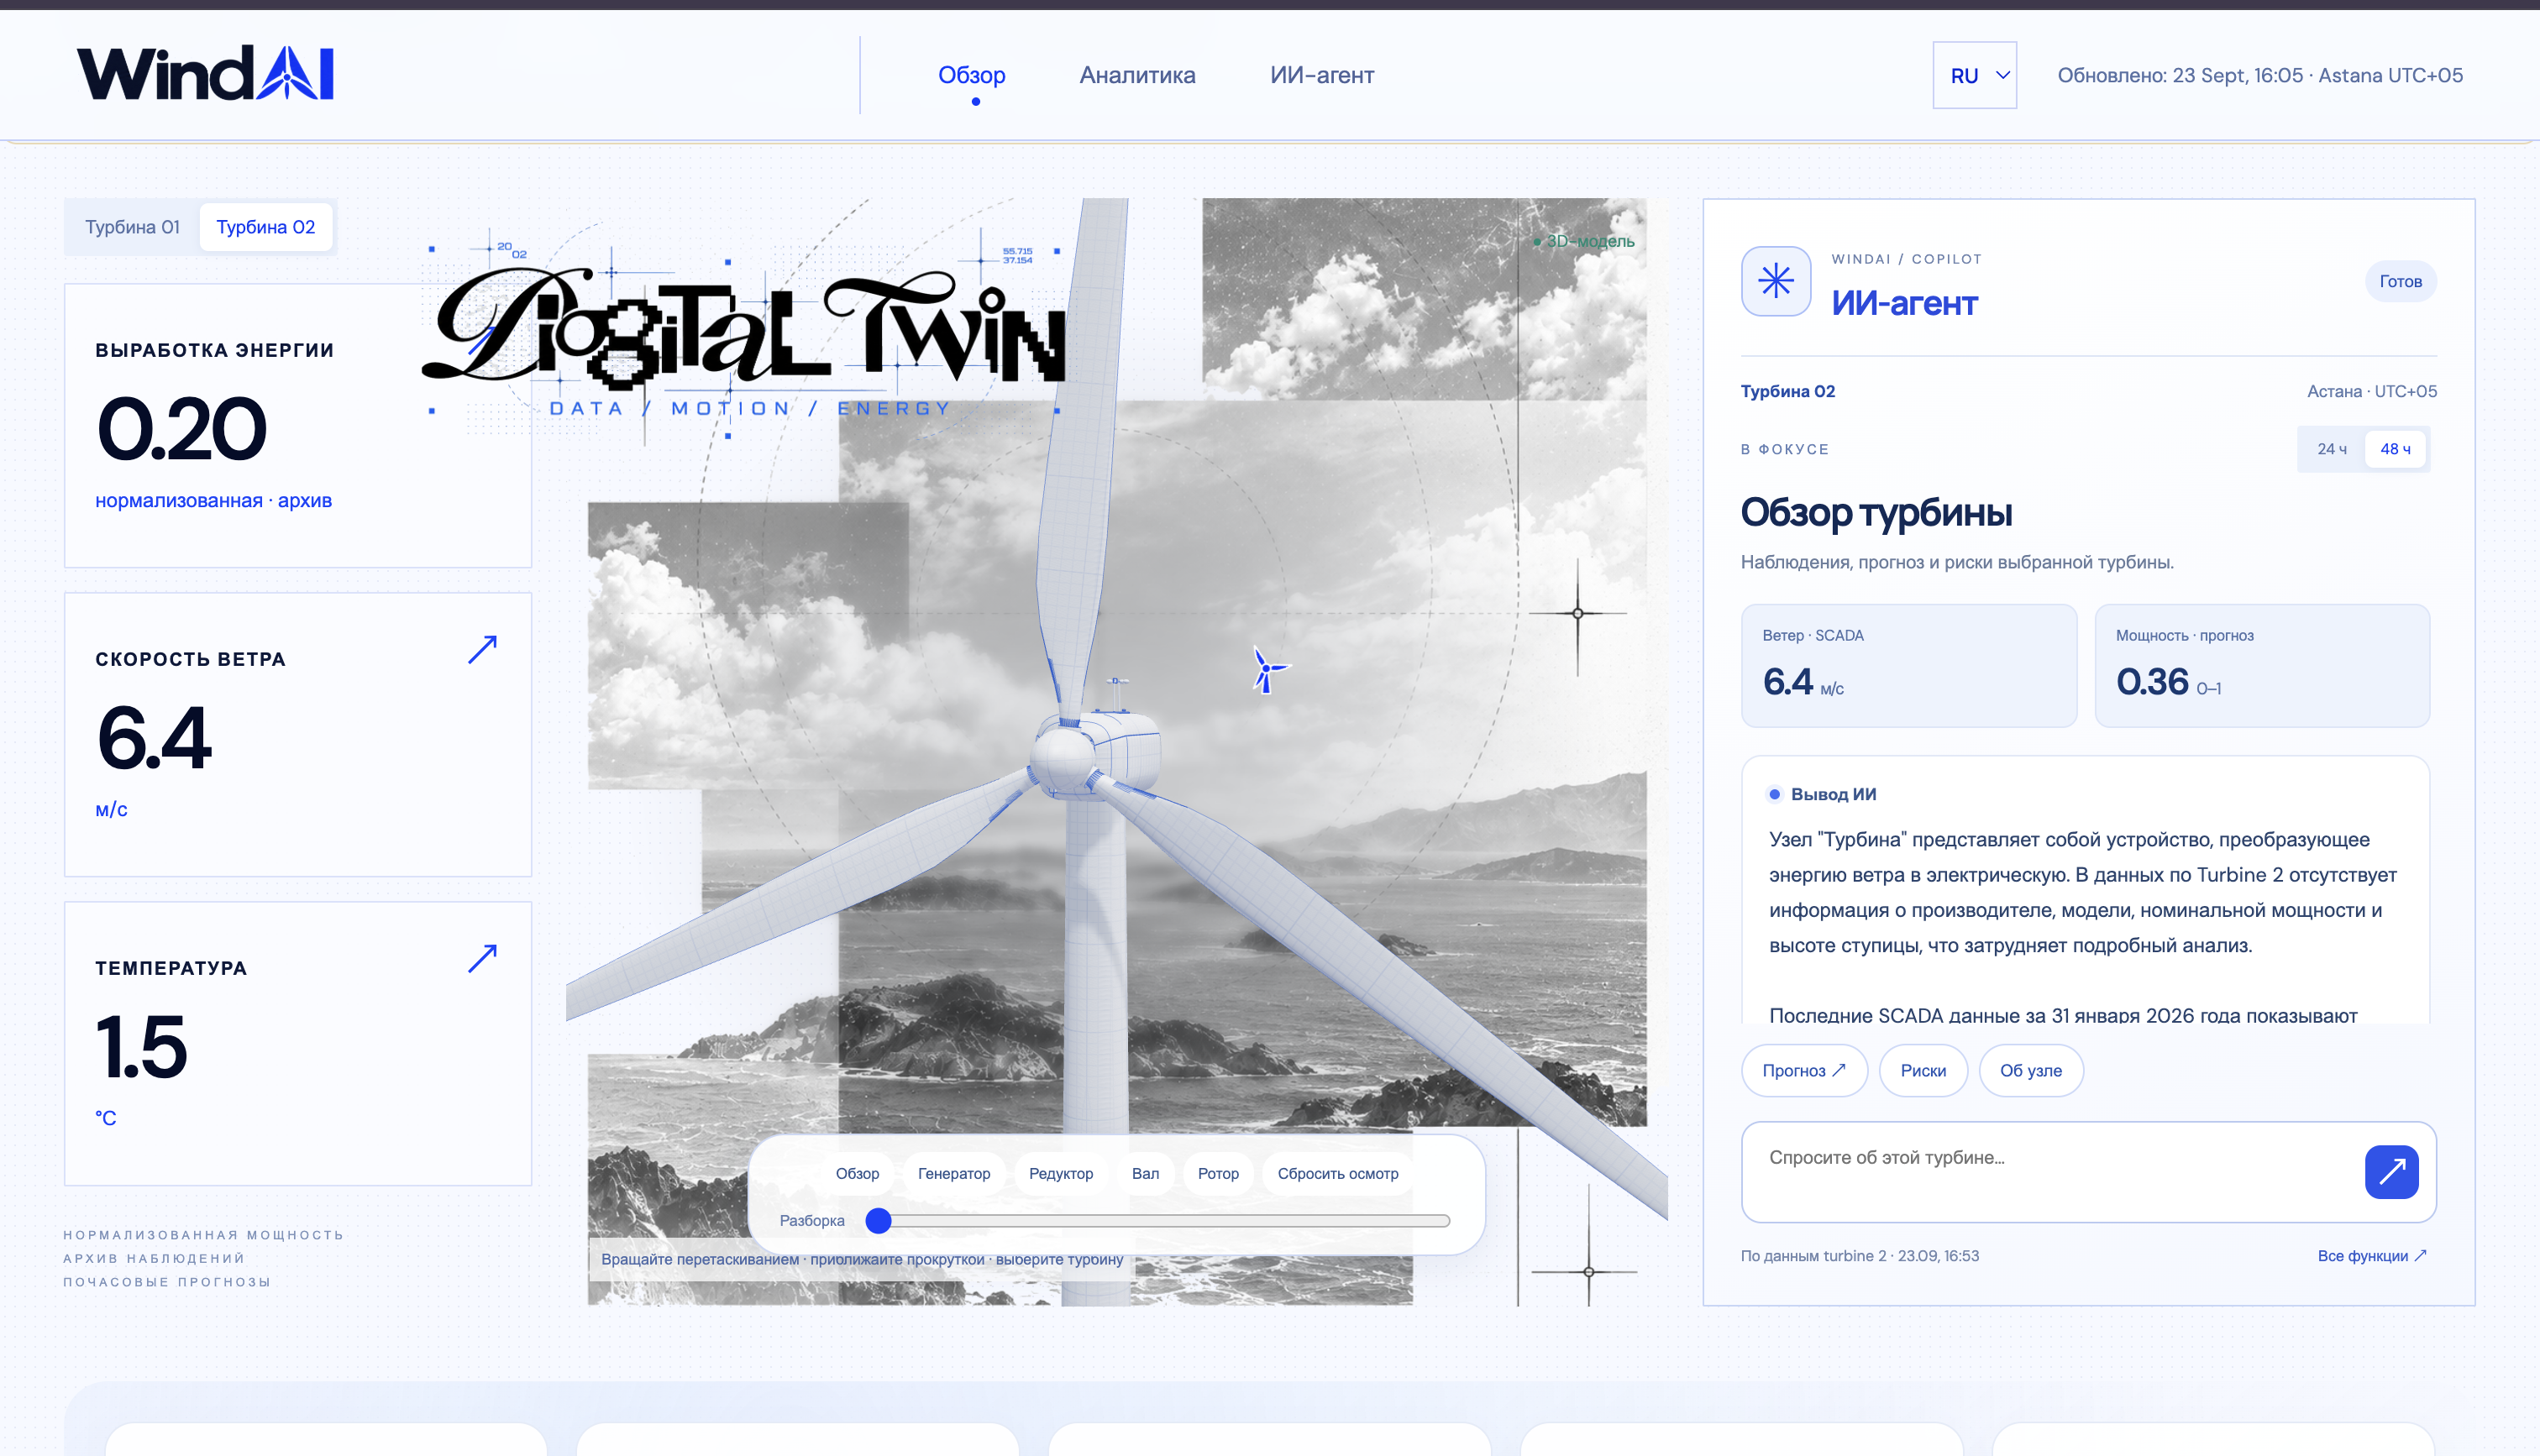Image resolution: width=2540 pixels, height=1456 pixels.
Task: Select the Турбина 01 tab
Action: (132, 227)
